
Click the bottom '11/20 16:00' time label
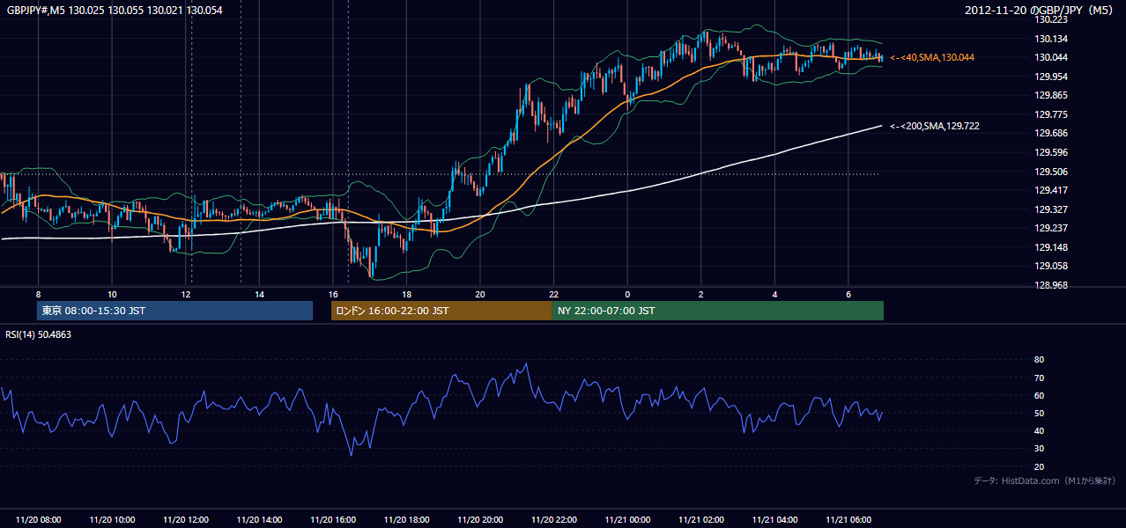point(333,520)
